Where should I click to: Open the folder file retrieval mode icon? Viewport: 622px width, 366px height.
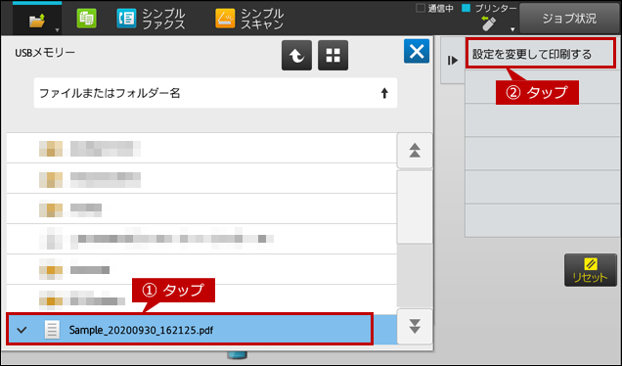pos(37,21)
